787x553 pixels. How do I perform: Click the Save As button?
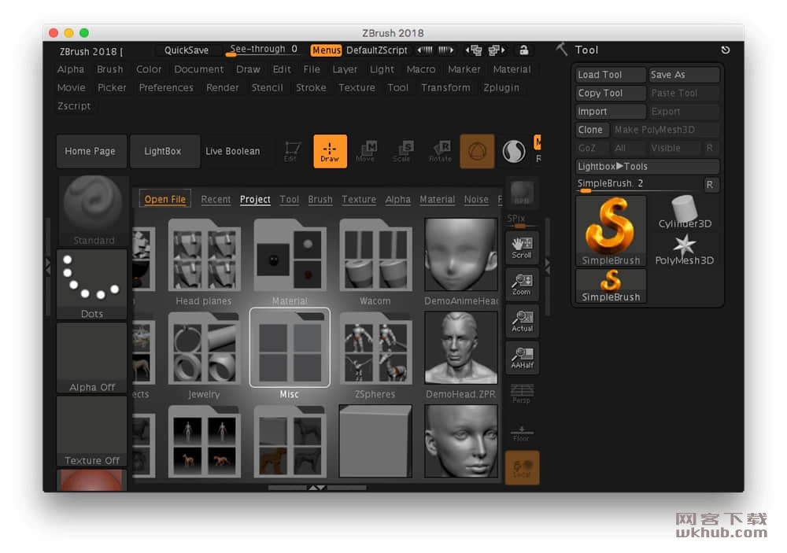(x=684, y=75)
